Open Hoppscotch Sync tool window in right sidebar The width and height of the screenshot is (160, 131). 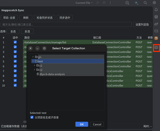156,47
